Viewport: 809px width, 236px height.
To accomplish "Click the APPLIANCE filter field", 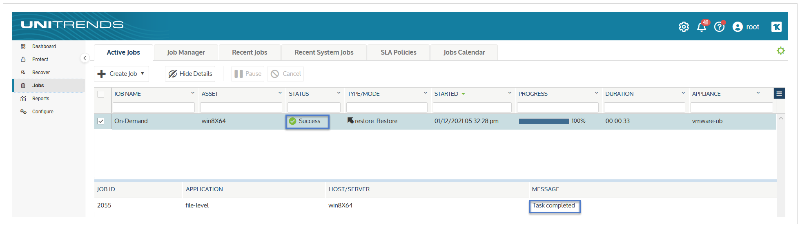I will click(732, 107).
